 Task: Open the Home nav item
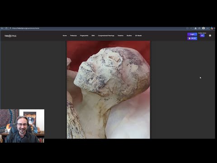(x=65, y=36)
